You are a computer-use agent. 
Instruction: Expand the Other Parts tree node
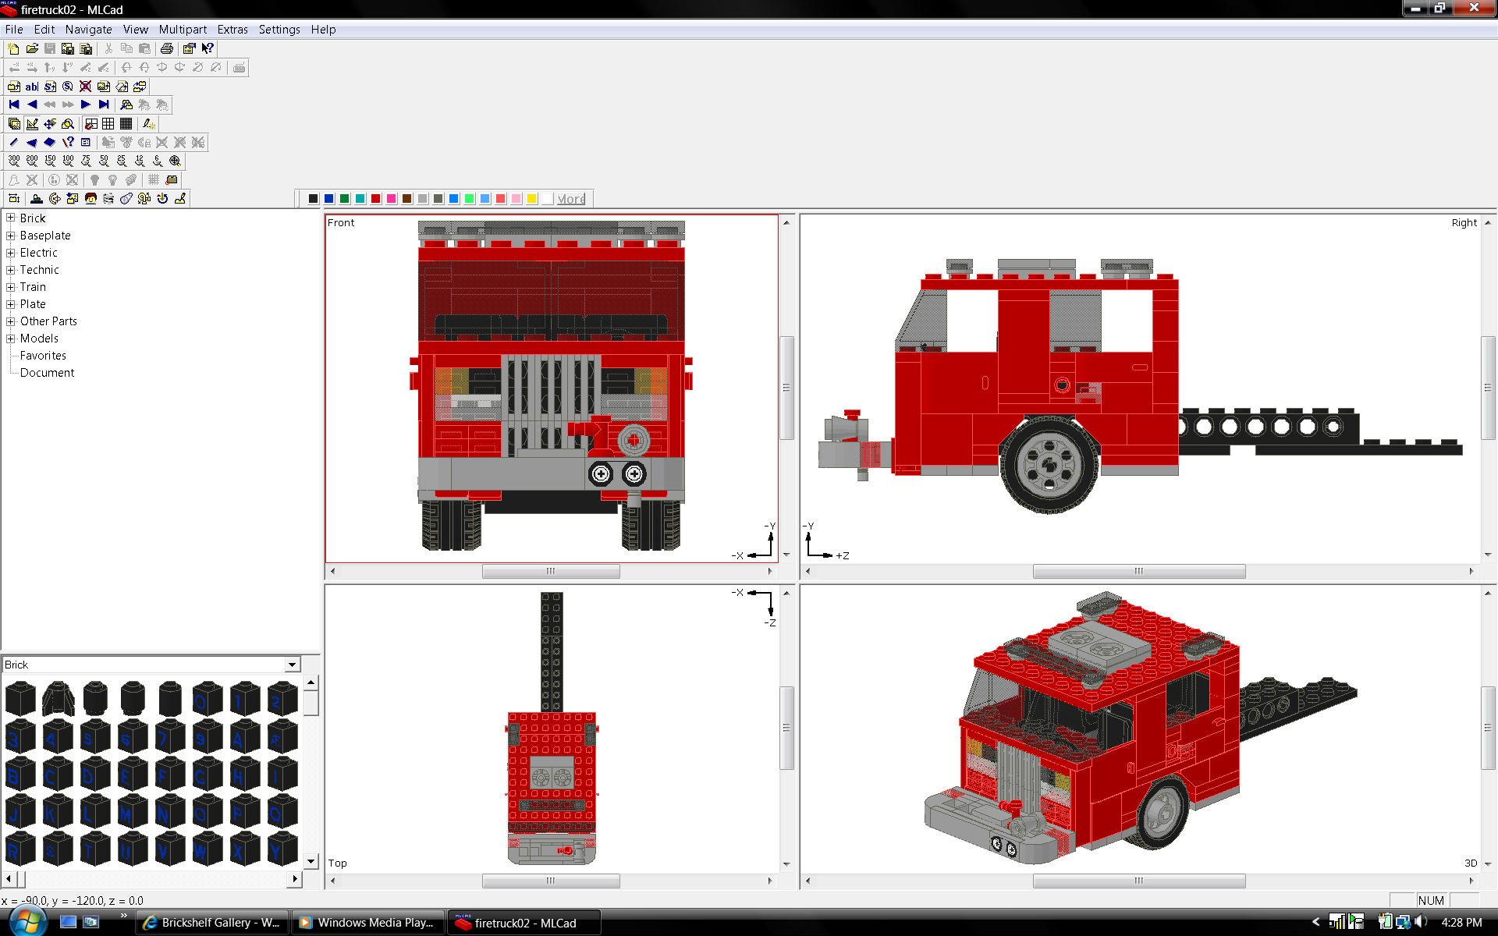pyautogui.click(x=11, y=321)
